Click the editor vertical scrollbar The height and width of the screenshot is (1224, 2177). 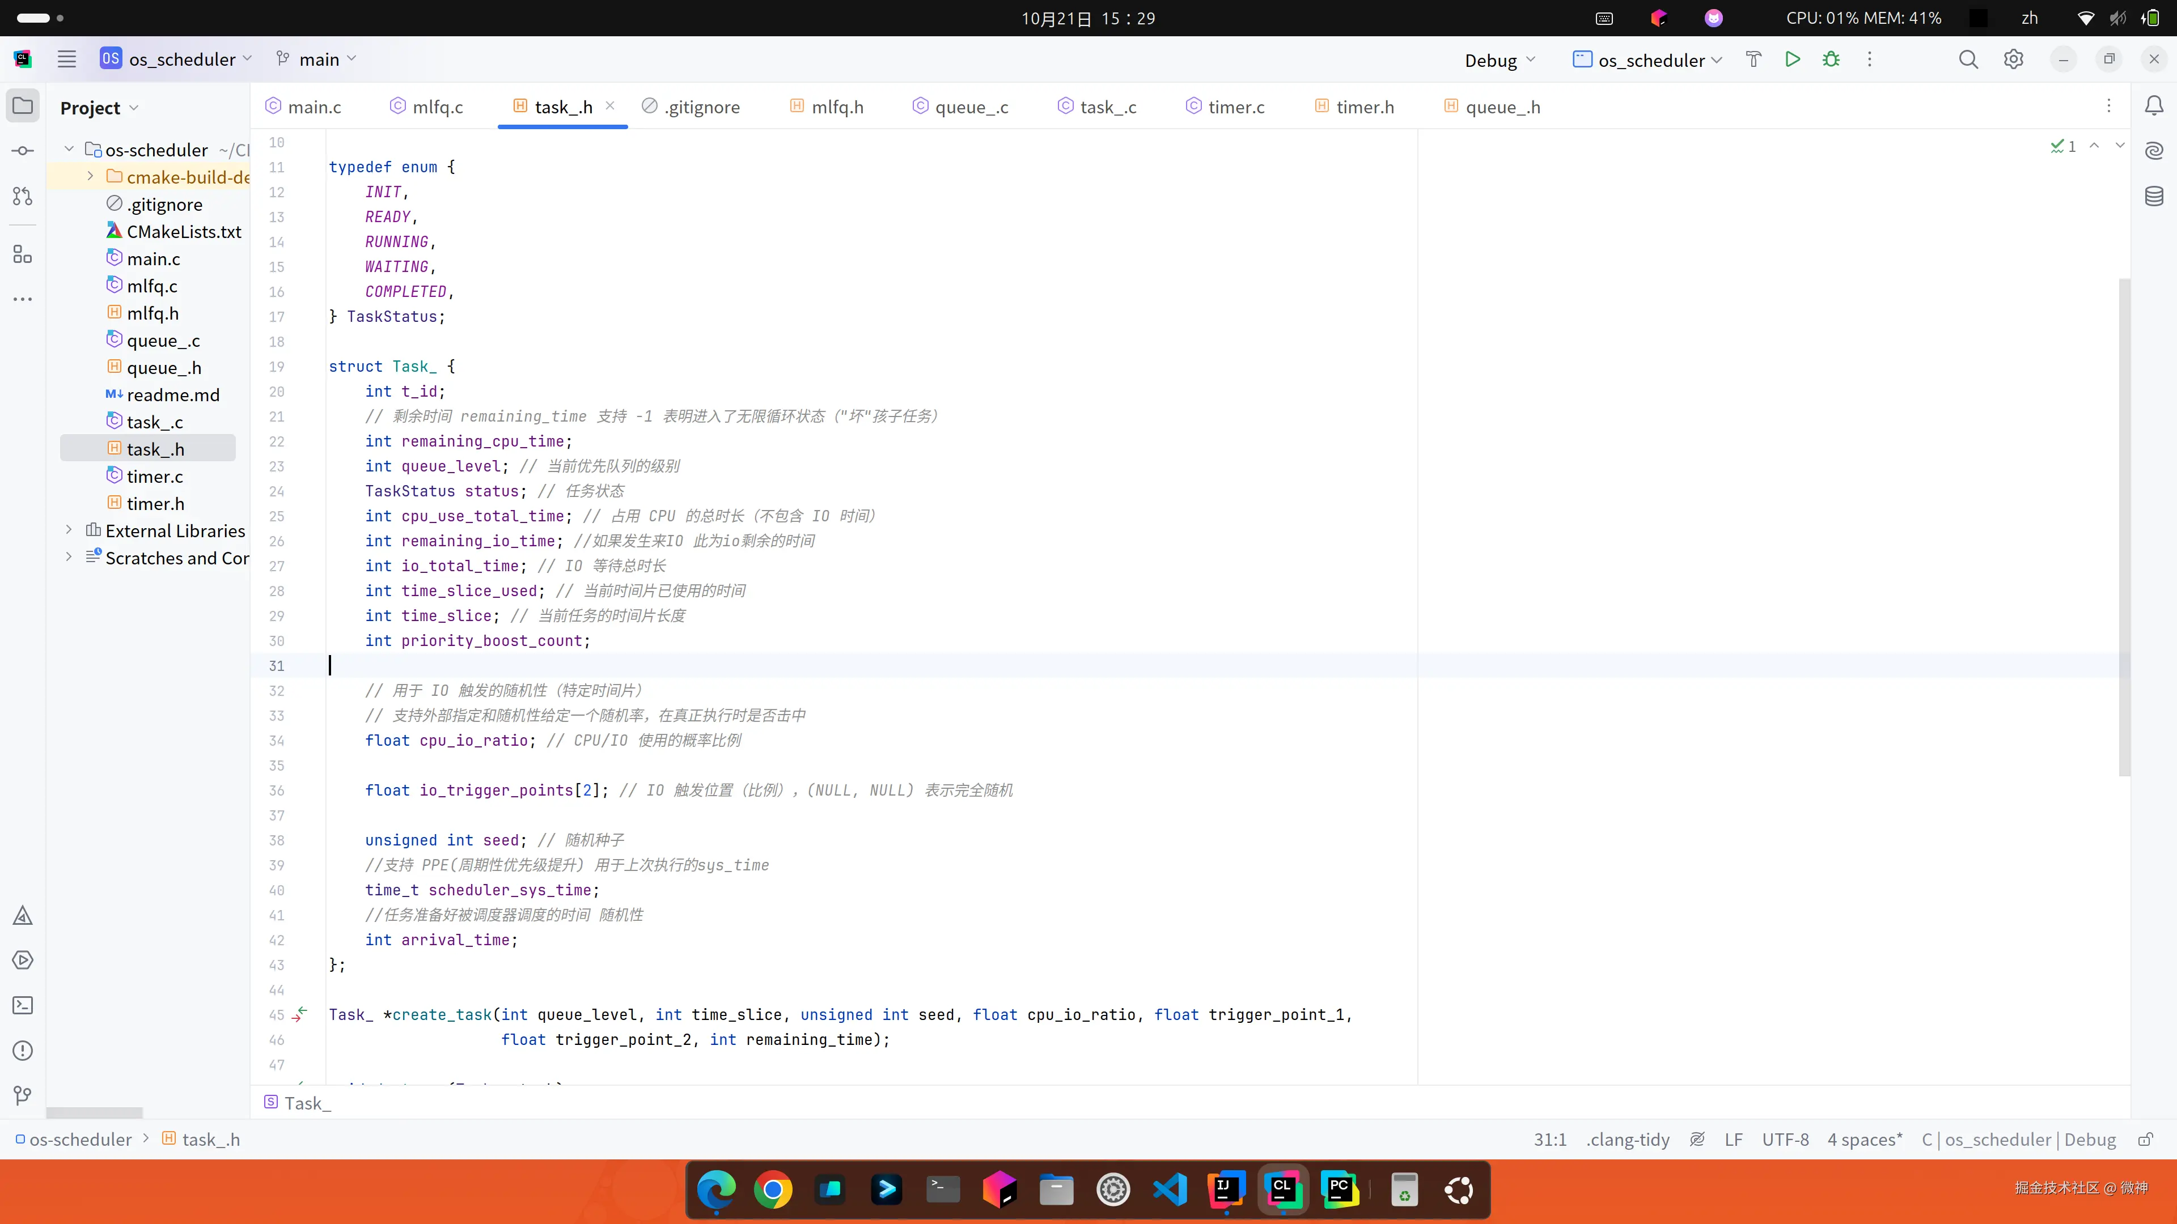click(2124, 524)
